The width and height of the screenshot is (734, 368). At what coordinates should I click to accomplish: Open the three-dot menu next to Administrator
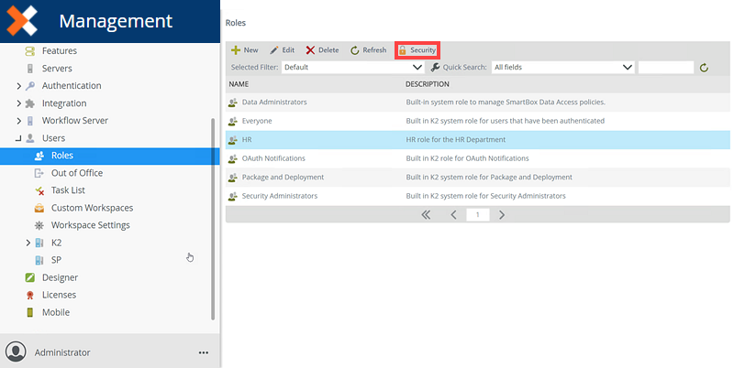point(204,352)
